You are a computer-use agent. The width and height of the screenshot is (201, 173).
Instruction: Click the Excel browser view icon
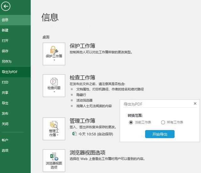tap(54, 157)
